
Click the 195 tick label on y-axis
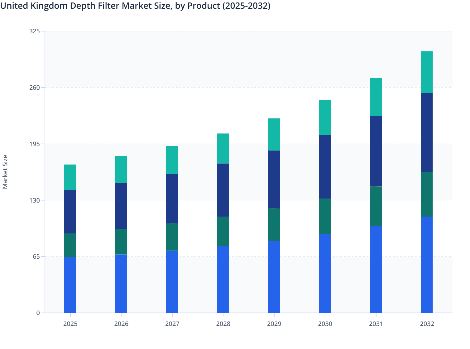click(x=35, y=144)
